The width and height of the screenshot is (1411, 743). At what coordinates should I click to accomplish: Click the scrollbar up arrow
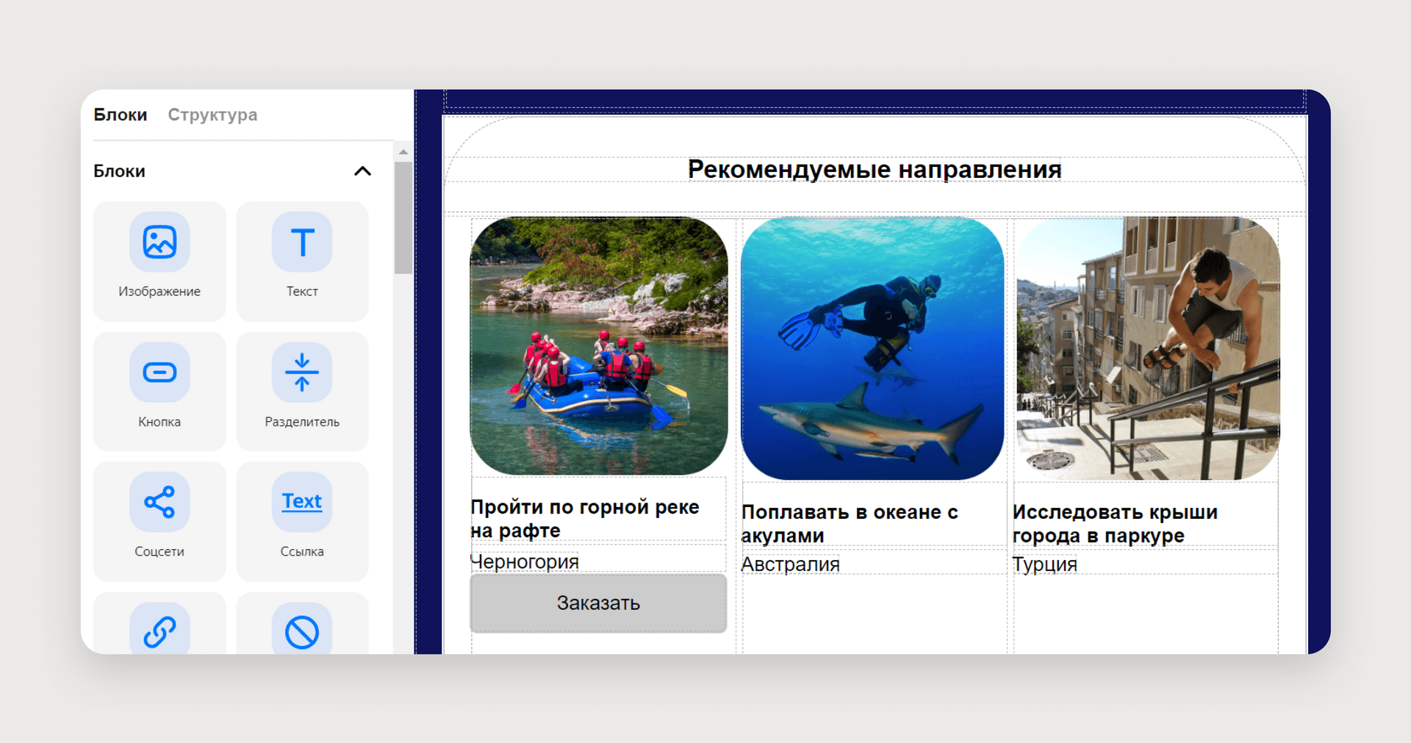(x=403, y=152)
